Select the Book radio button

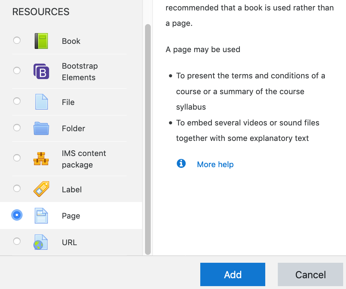(x=17, y=40)
